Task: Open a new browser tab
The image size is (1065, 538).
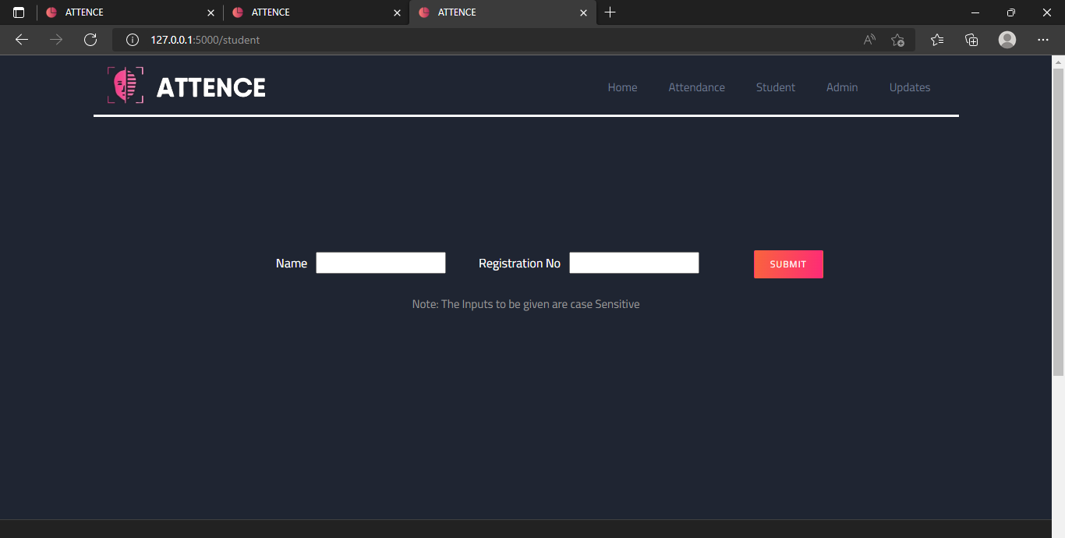Action: pos(610,12)
